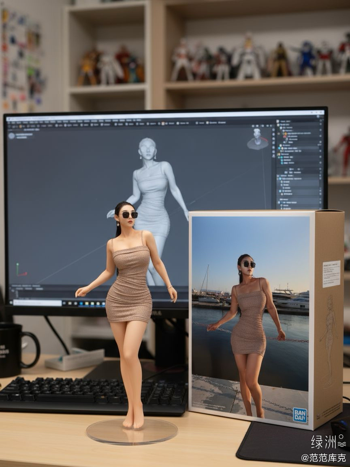350x467 pixels.
Task: Click the Windows taskbar search box
Action: click(38, 302)
